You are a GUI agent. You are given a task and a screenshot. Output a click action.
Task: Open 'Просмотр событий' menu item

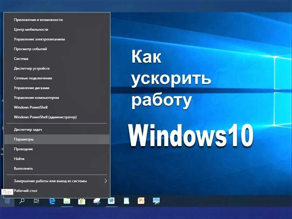[57, 49]
